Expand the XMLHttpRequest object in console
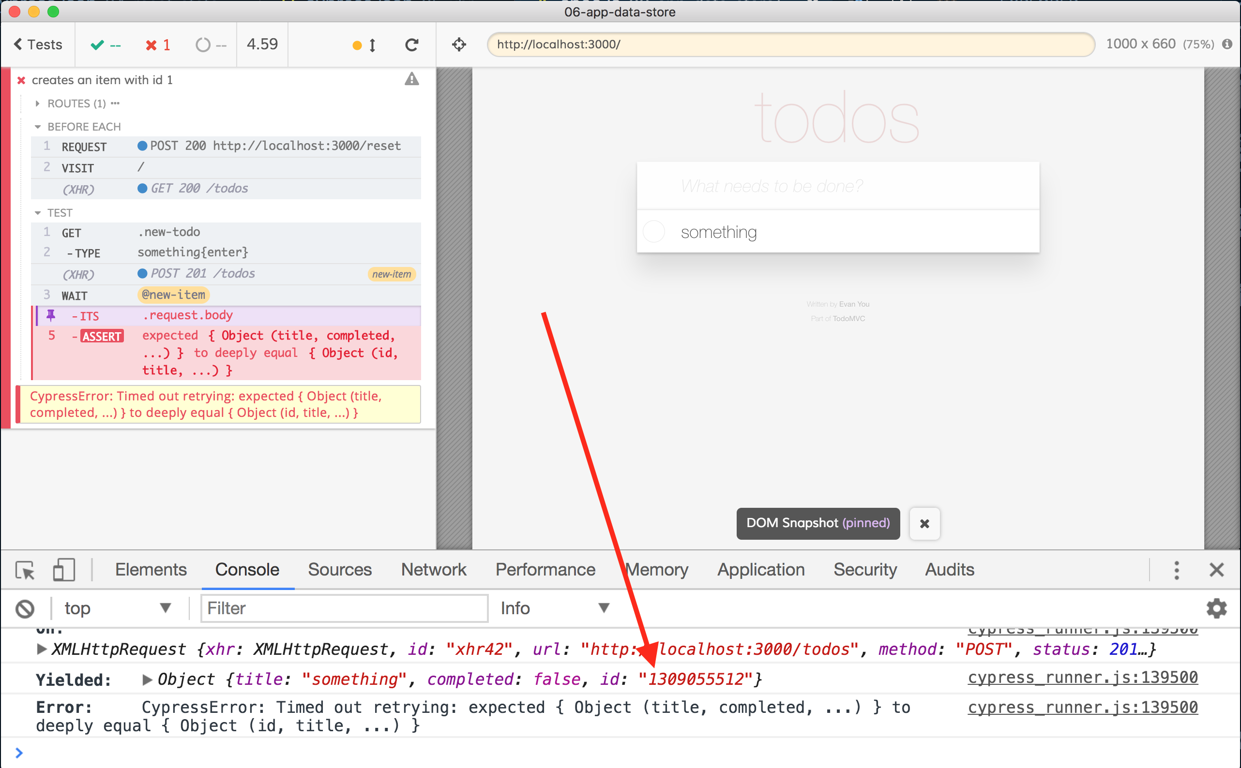This screenshot has width=1241, height=768. click(42, 649)
